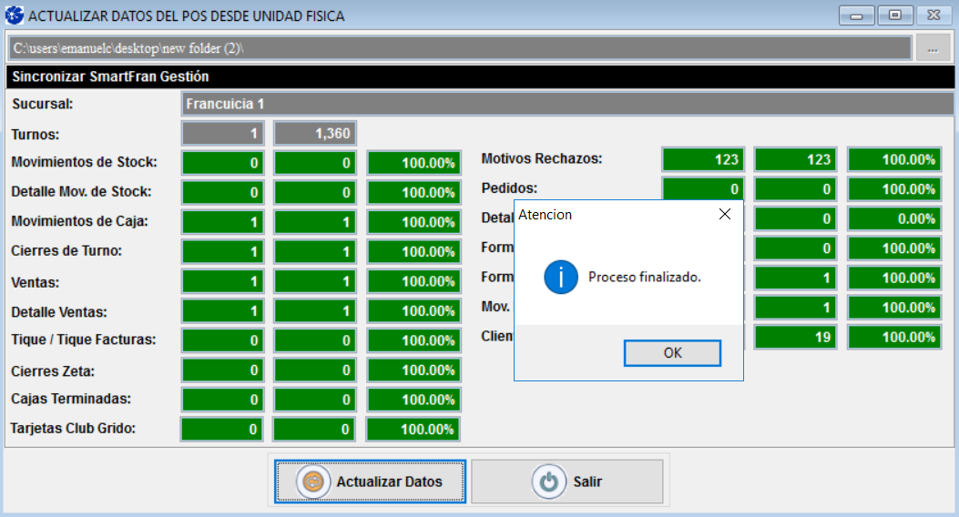The height and width of the screenshot is (517, 959).
Task: Click Pedidos 100.00% progress cell
Action: click(894, 189)
